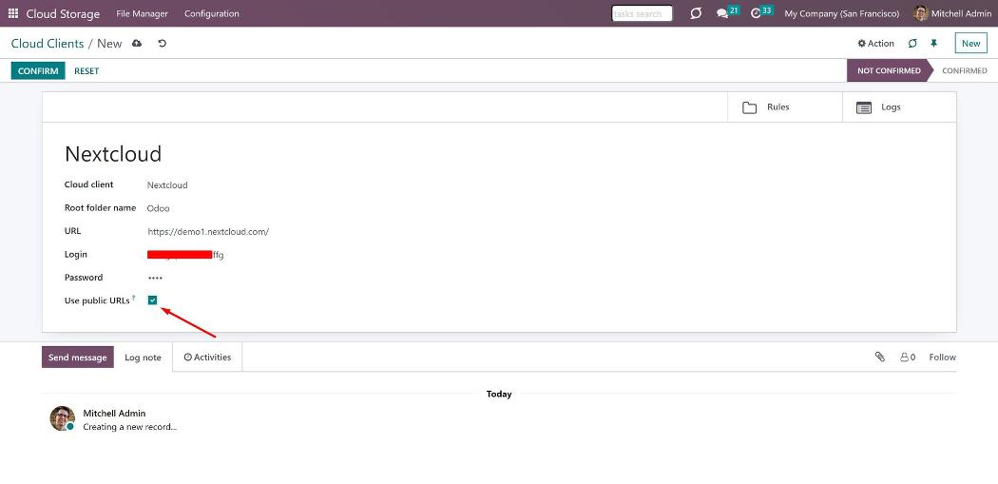
Task: Open the Action gear dropdown
Action: click(875, 44)
